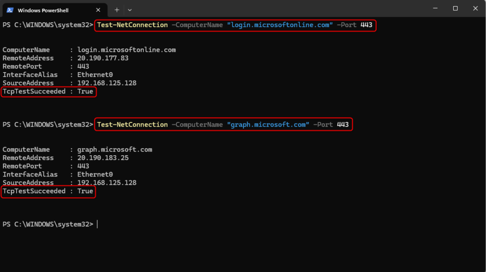Click first Test-NetConnection cmdlet name
Screen dimensions: 486x272
132,25
